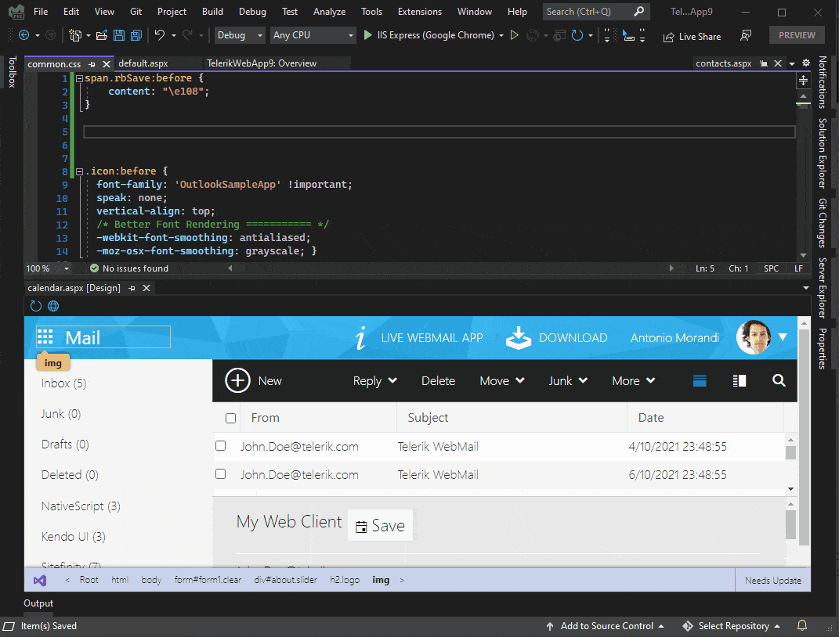This screenshot has width=839, height=637.
Task: Collapse the span.rbSave:before CSS block
Action: [x=79, y=78]
